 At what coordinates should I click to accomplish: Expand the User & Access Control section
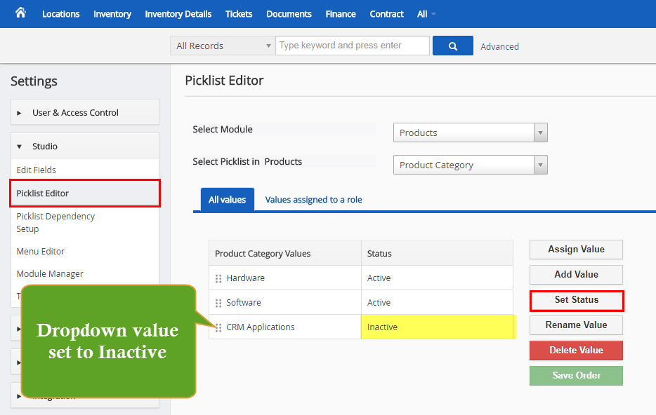click(84, 111)
